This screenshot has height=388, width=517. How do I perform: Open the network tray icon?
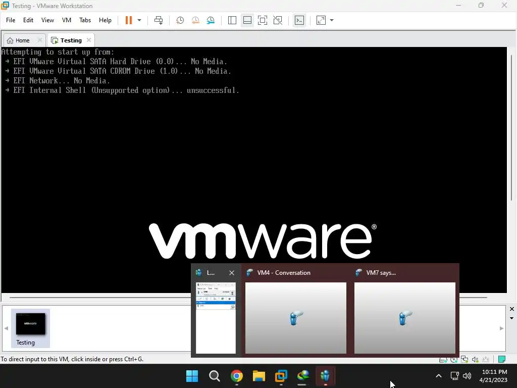pos(455,376)
